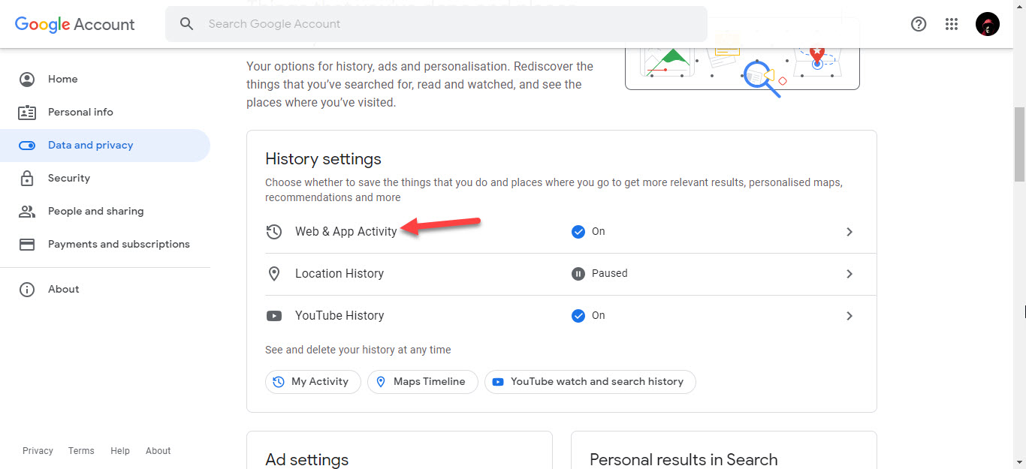Click the Web & App Activity clock icon
Image resolution: width=1026 pixels, height=469 pixels.
coord(274,232)
